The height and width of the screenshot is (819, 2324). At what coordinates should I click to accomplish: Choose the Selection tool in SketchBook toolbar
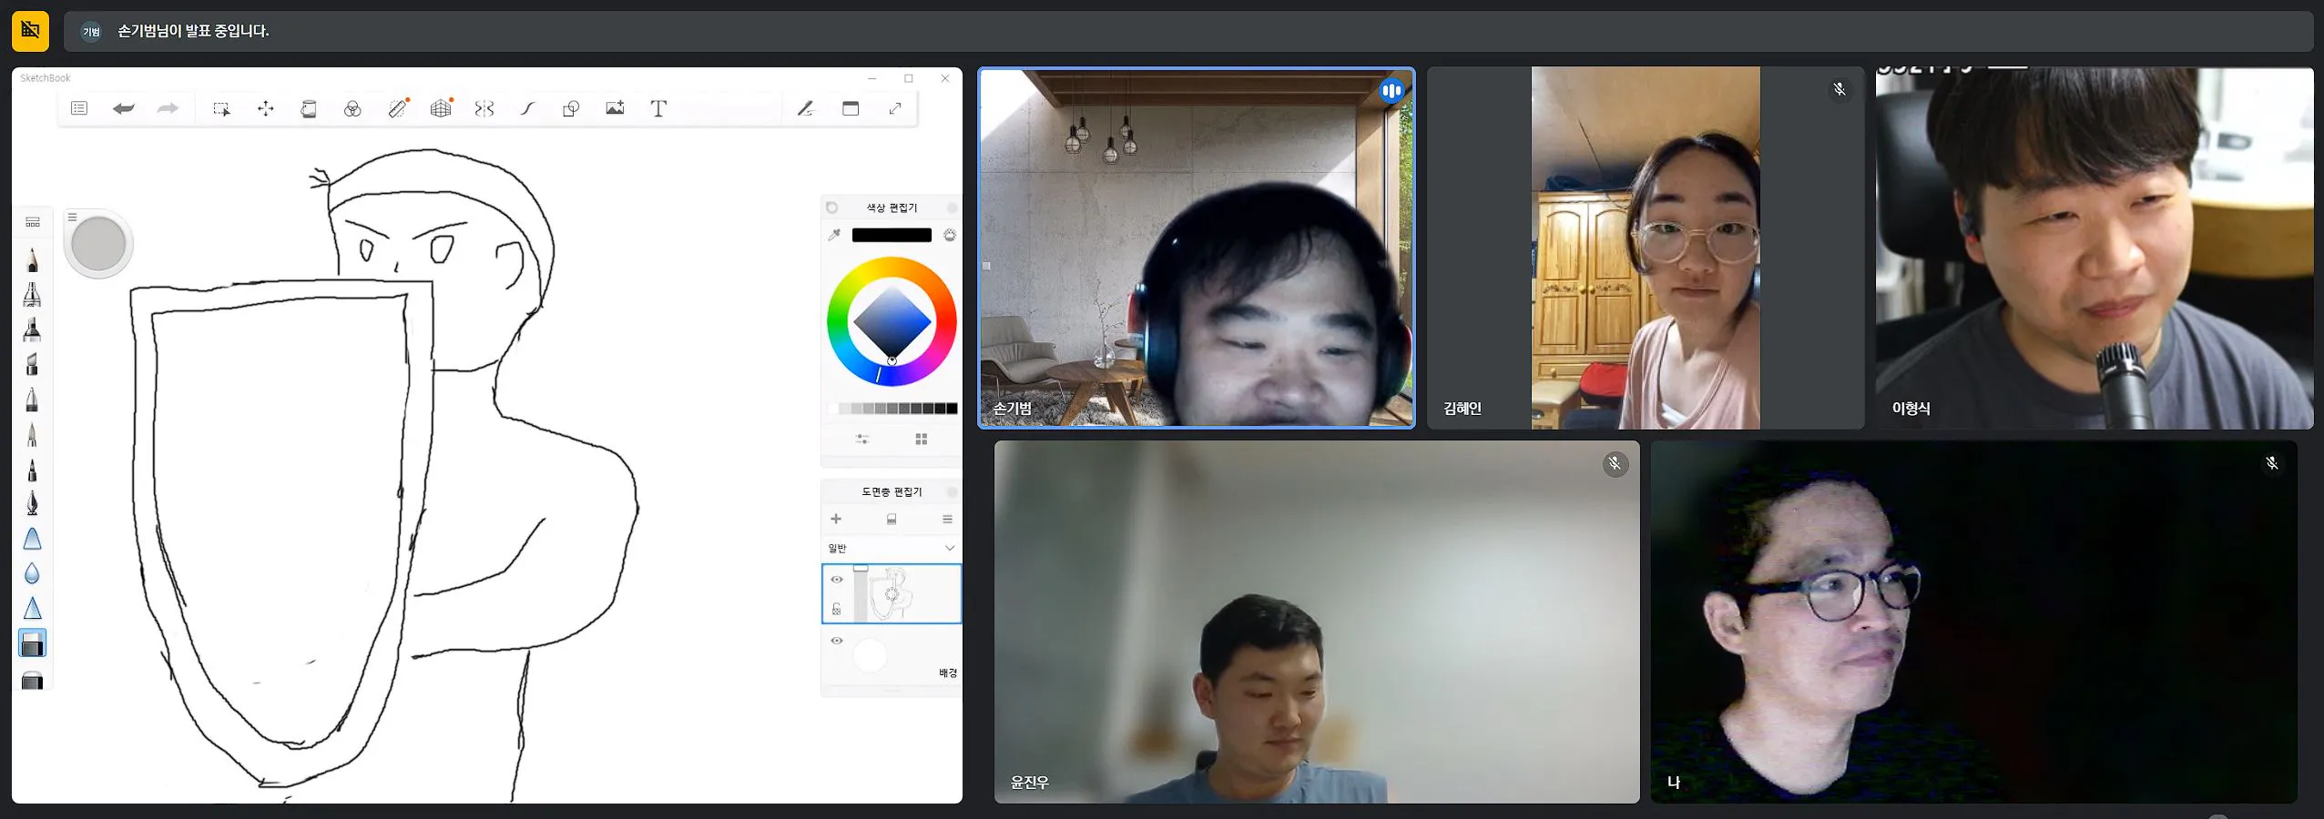point(221,108)
